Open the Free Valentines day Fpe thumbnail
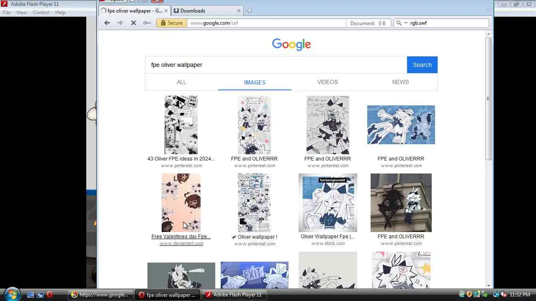The width and height of the screenshot is (536, 301). [x=181, y=203]
